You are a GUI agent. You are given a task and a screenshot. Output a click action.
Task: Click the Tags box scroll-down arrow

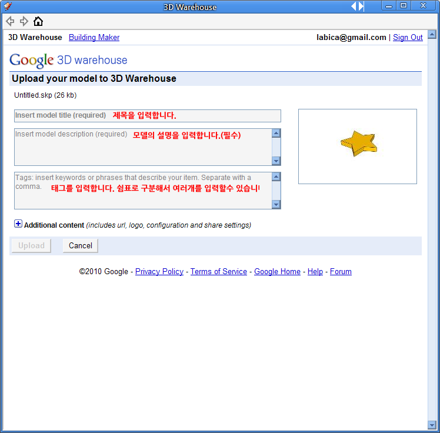click(x=276, y=205)
